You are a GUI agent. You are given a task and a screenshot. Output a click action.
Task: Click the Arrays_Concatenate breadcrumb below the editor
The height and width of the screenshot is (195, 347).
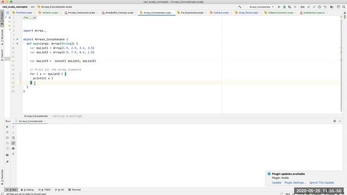tap(36, 116)
